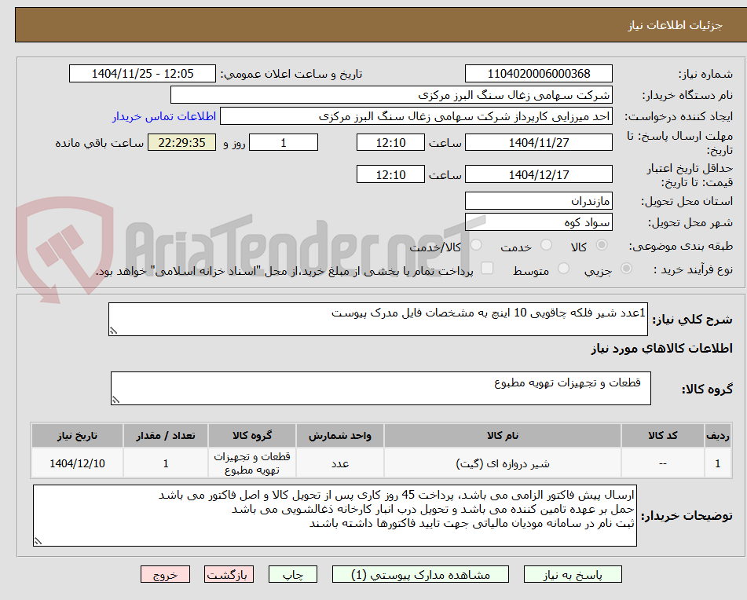
Task: Select the خدمت radio button
Action: click(546, 245)
